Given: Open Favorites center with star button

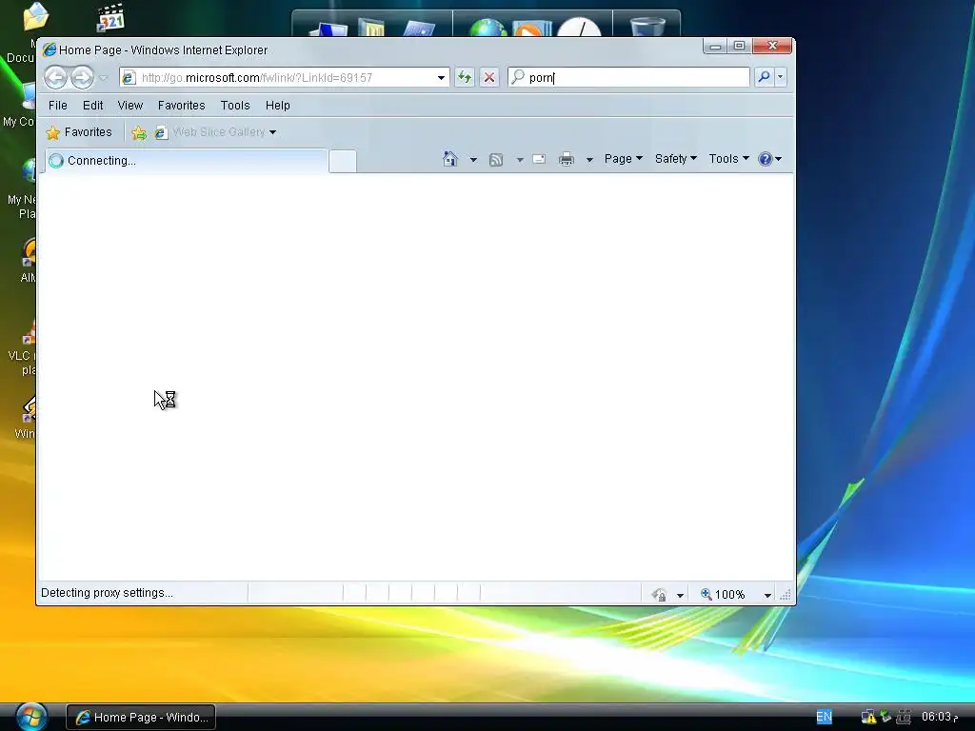Looking at the screenshot, I should coord(79,132).
